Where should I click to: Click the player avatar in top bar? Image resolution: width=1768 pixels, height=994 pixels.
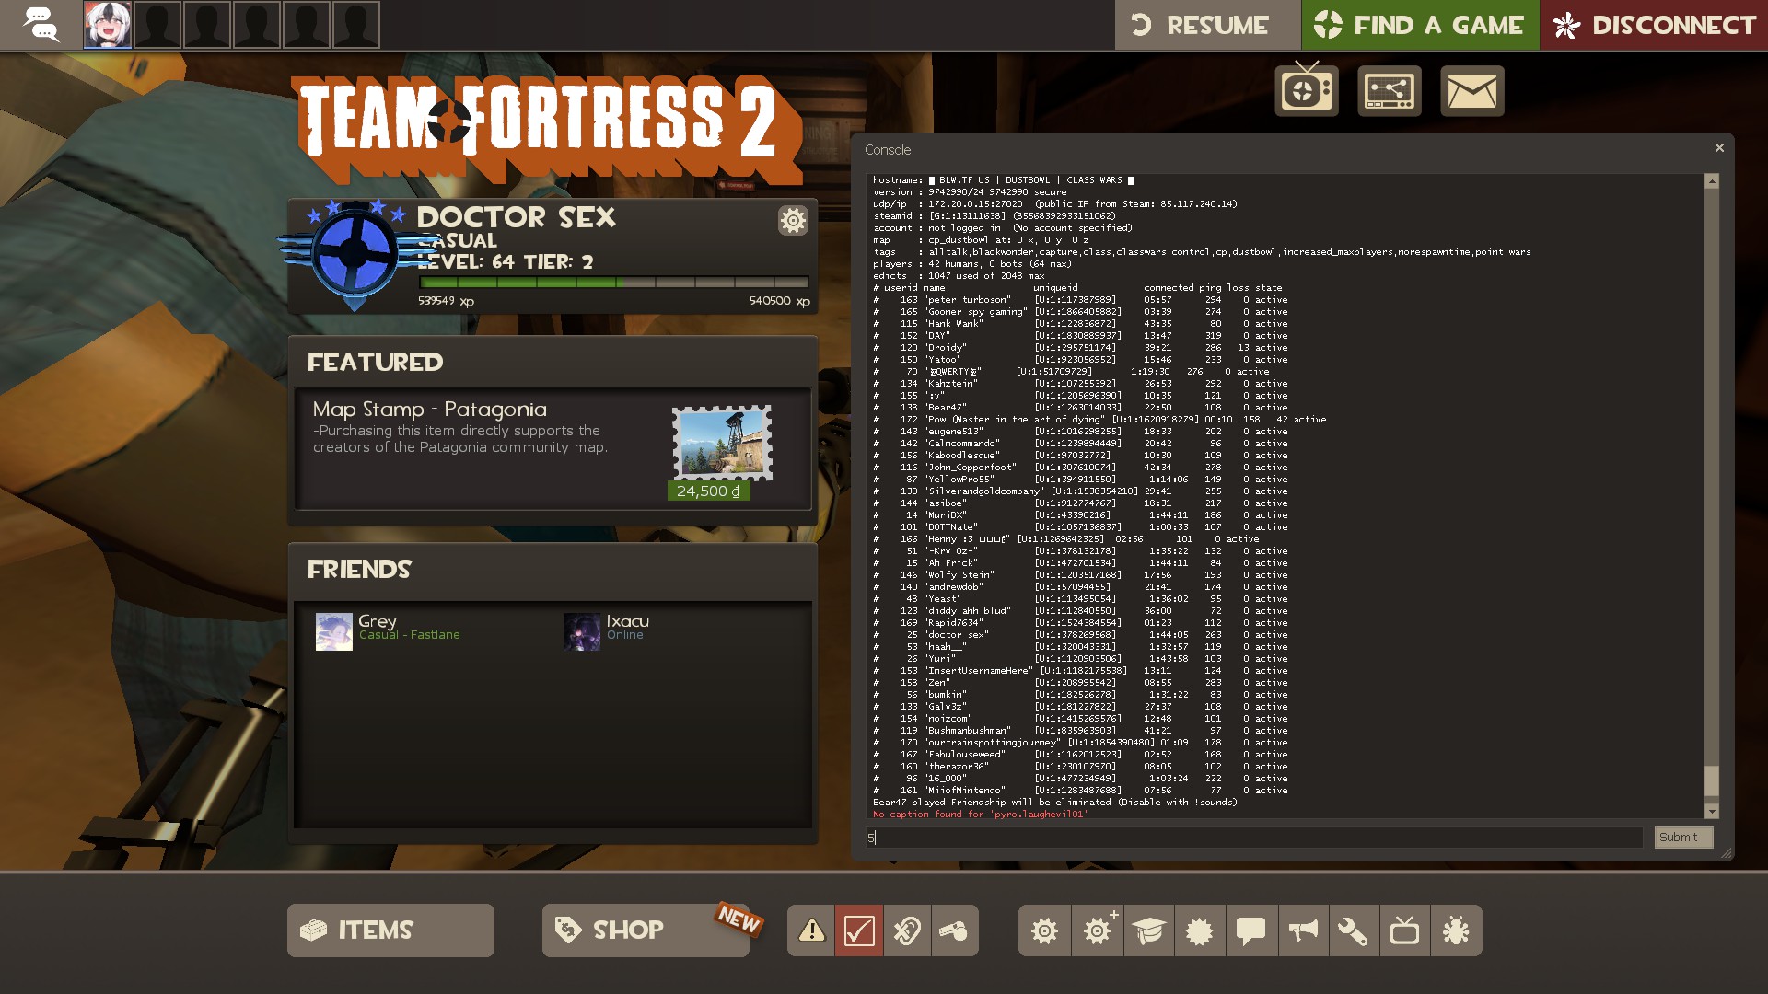[x=108, y=25]
